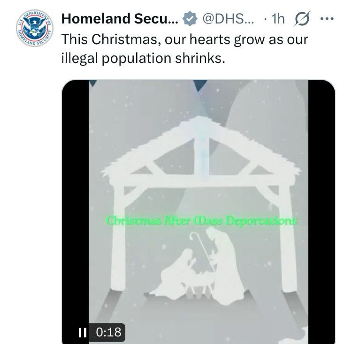352x344 pixels.
Task: Click the 0:18 video time label
Action: 109,332
